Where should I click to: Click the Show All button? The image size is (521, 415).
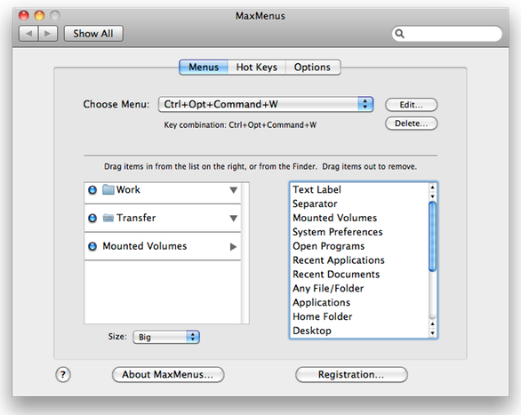[93, 34]
